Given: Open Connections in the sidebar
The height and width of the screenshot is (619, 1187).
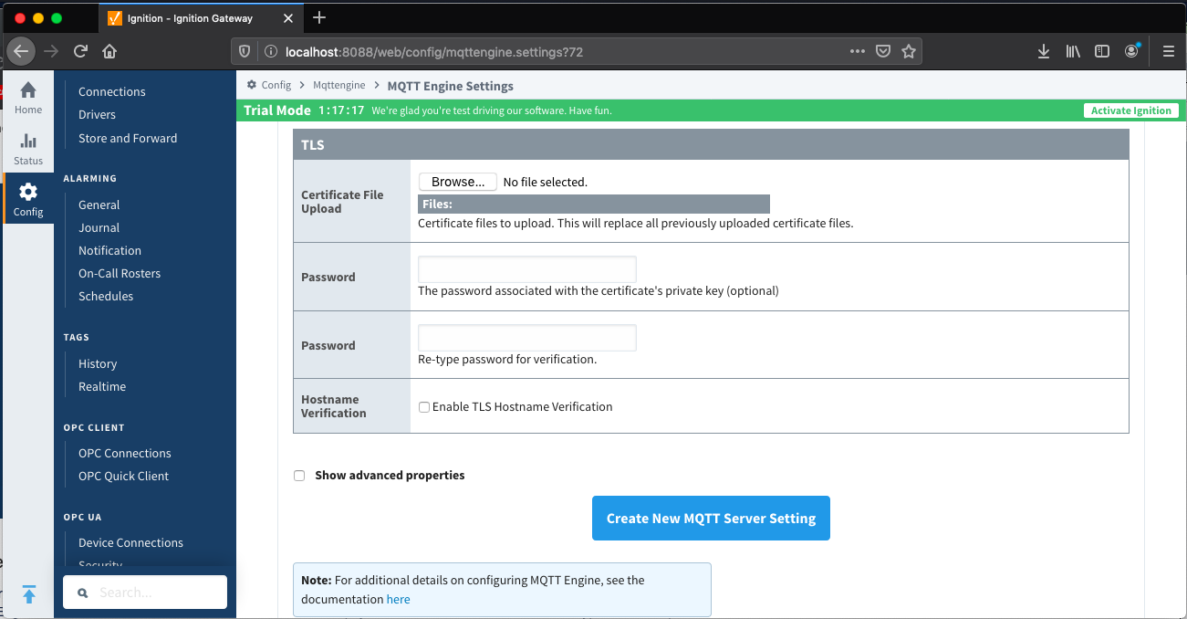Looking at the screenshot, I should 112,91.
